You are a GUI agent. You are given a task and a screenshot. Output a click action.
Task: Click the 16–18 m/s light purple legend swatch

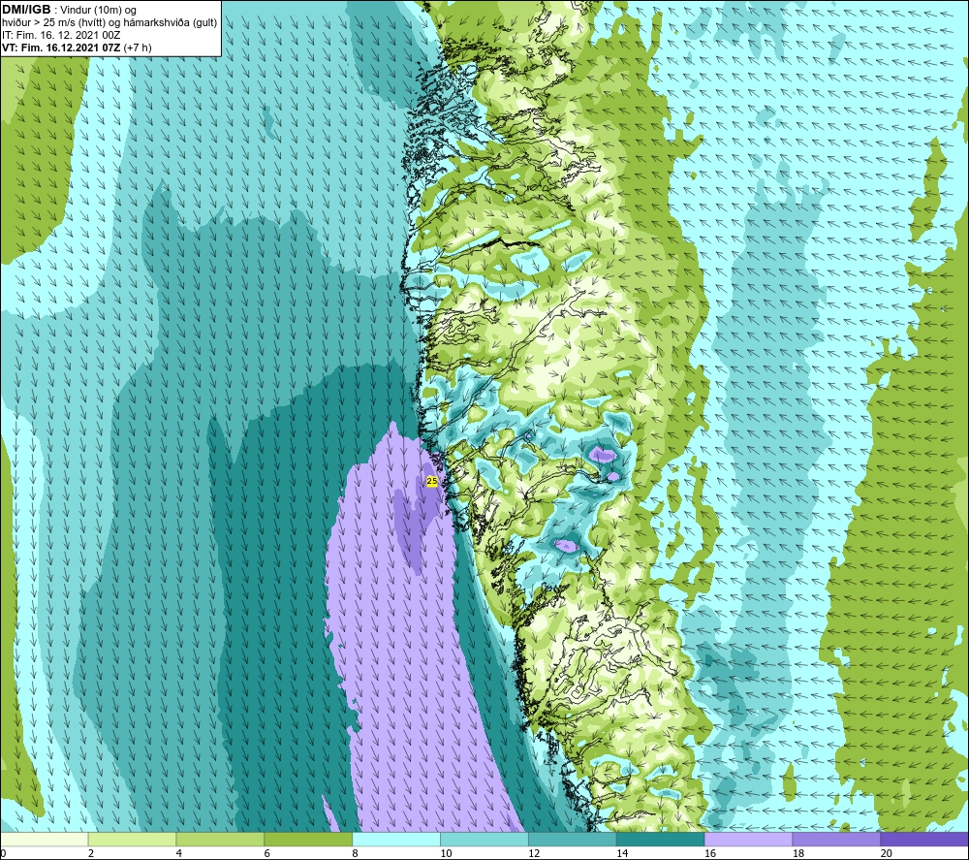coord(748,839)
